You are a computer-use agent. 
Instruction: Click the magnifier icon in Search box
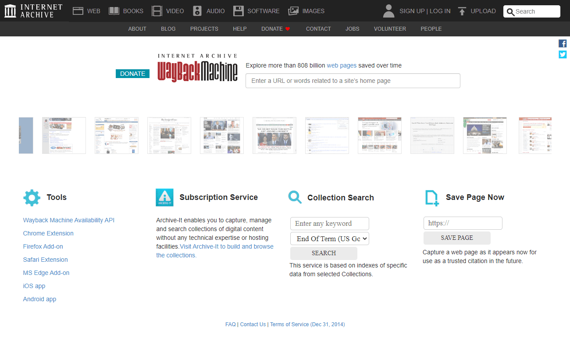click(510, 12)
